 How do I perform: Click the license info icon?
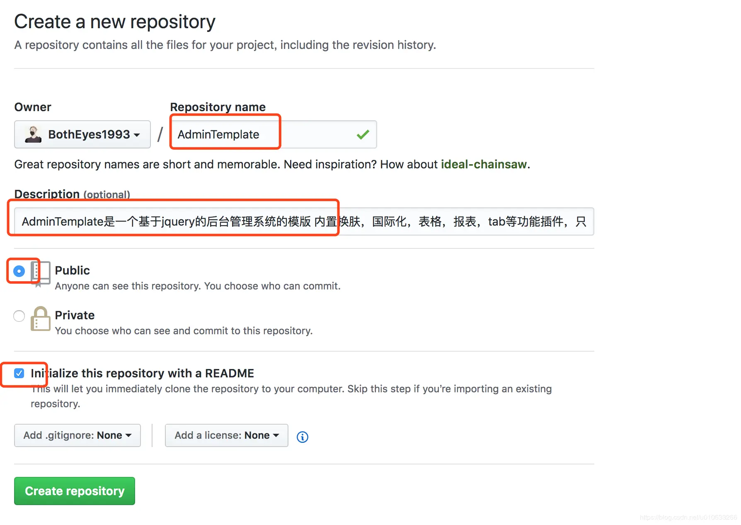coord(303,437)
